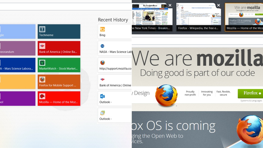Image resolution: width=263 pixels, height=148 pixels.
Task: Click the Bing icon in Recent History
Action: click(x=102, y=29)
